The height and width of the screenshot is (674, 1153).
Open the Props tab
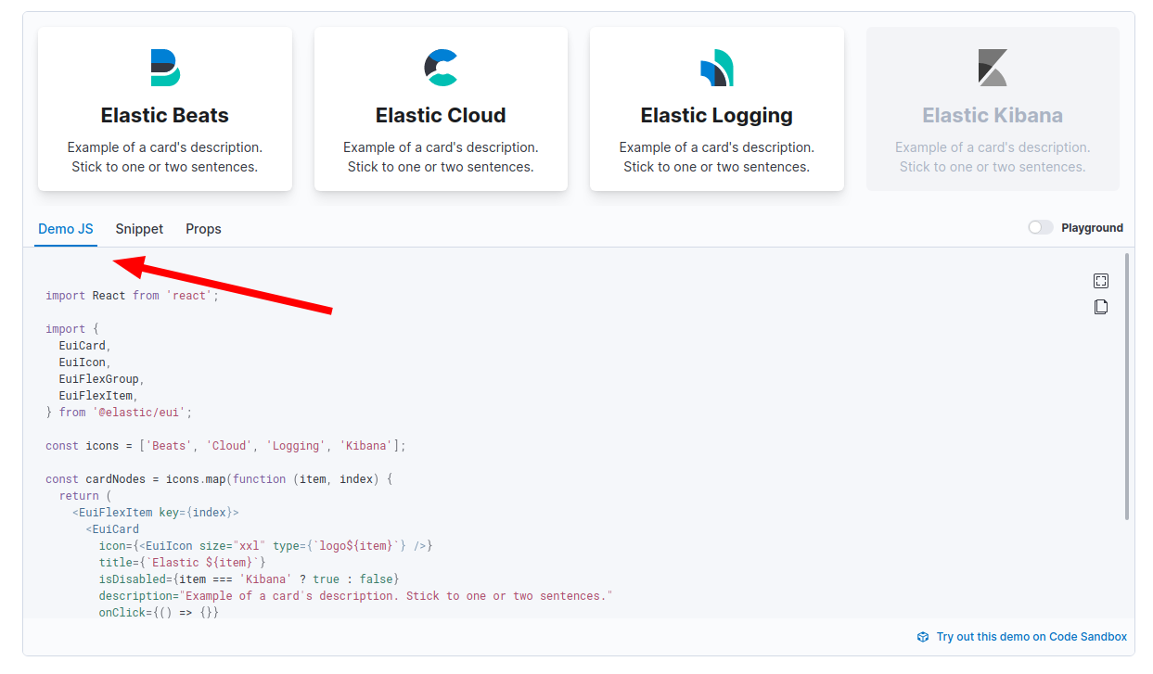click(x=203, y=228)
